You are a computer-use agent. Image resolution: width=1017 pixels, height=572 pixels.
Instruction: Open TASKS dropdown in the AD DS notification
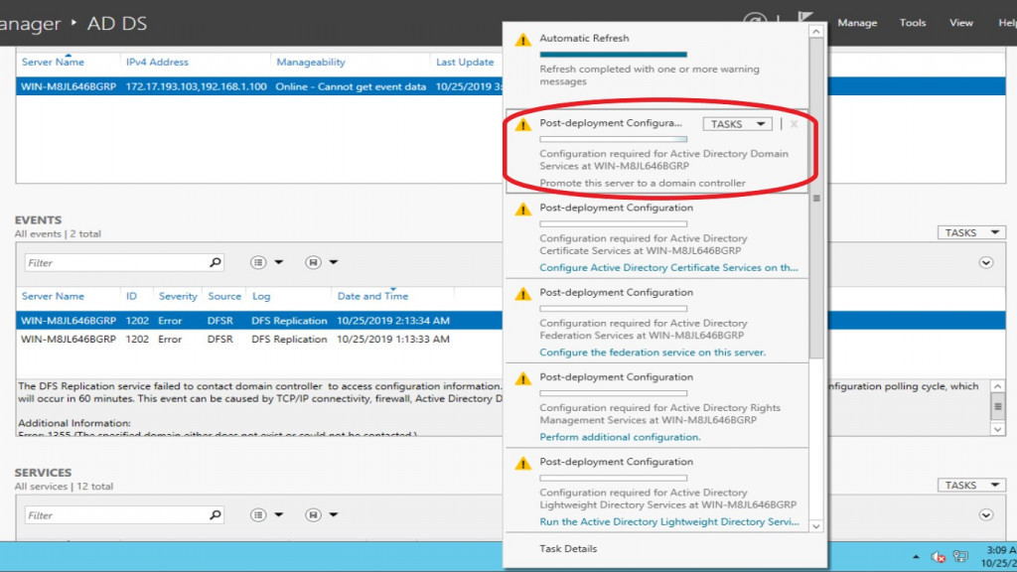(737, 124)
